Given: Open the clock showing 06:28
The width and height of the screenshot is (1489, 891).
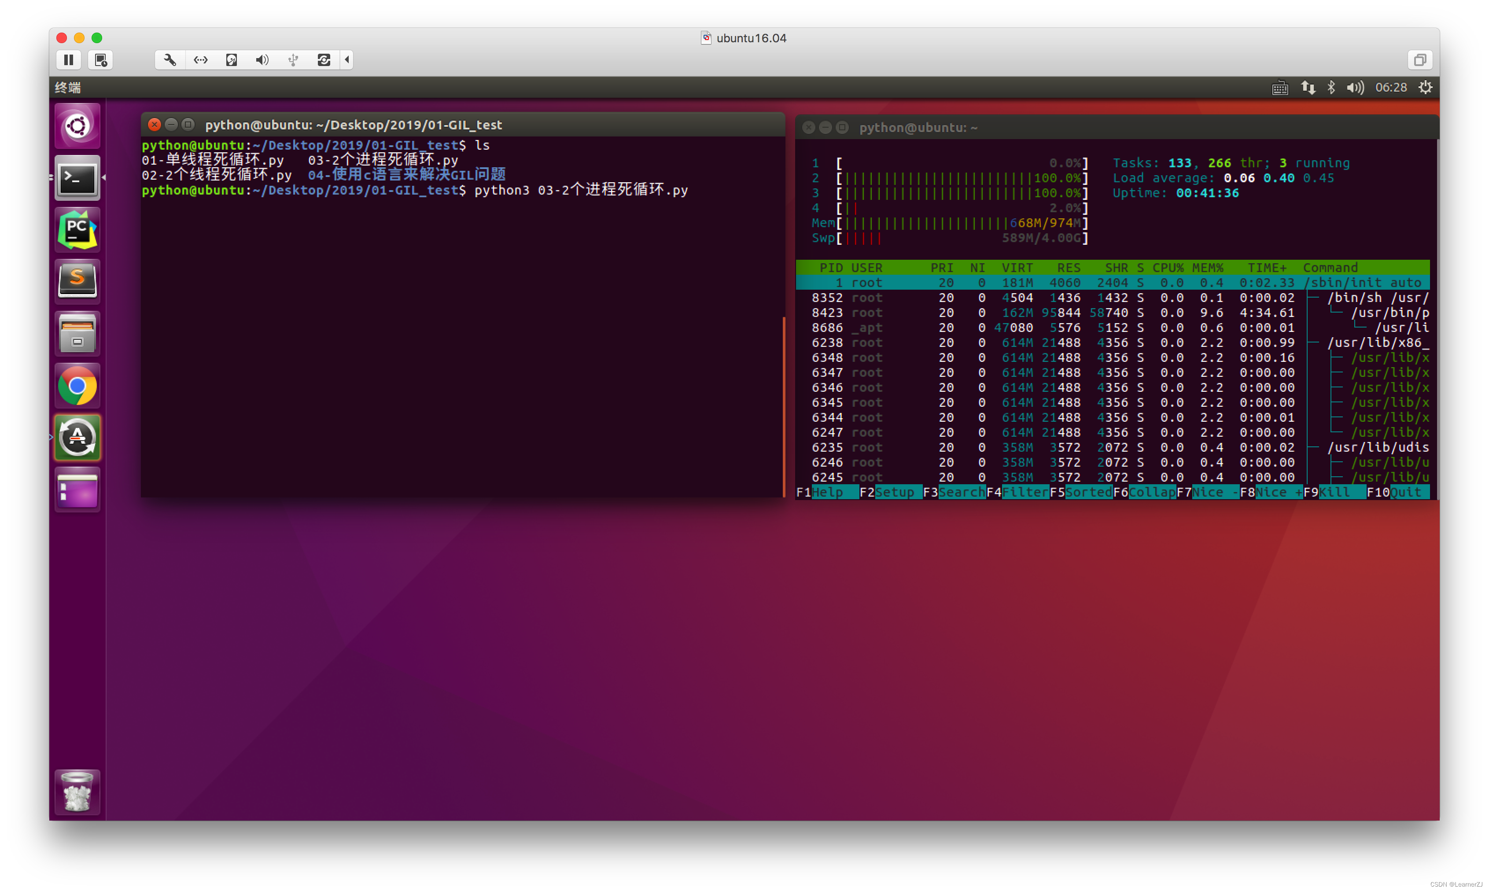Looking at the screenshot, I should click(x=1391, y=88).
